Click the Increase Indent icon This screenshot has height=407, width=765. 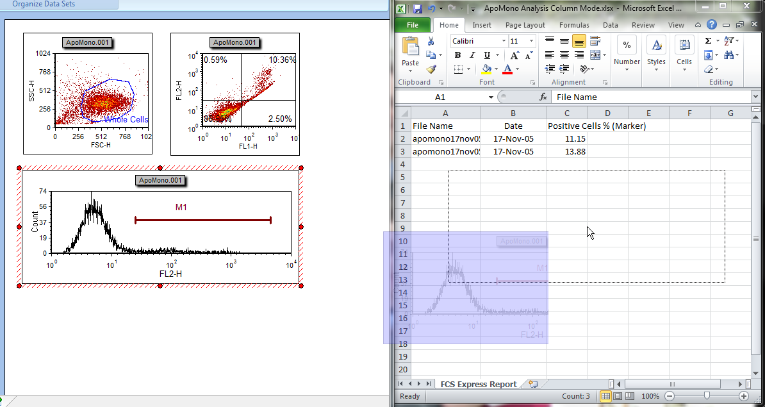(564, 69)
